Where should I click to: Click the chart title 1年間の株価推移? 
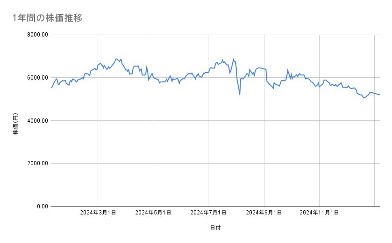click(x=48, y=18)
